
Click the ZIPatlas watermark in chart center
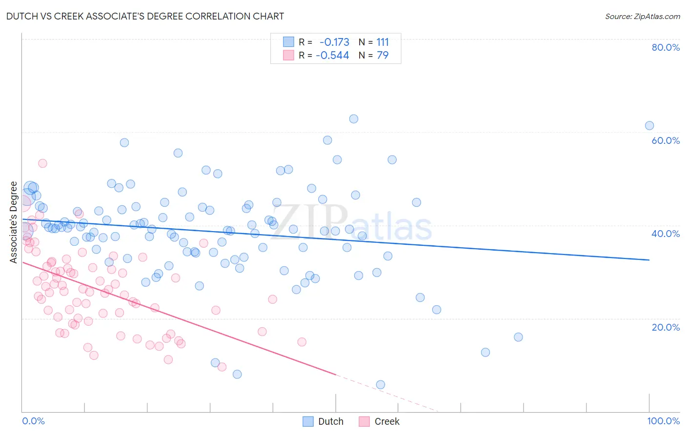(351, 223)
